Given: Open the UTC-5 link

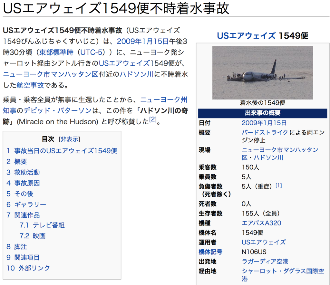Looking at the screenshot, I should (91, 52).
